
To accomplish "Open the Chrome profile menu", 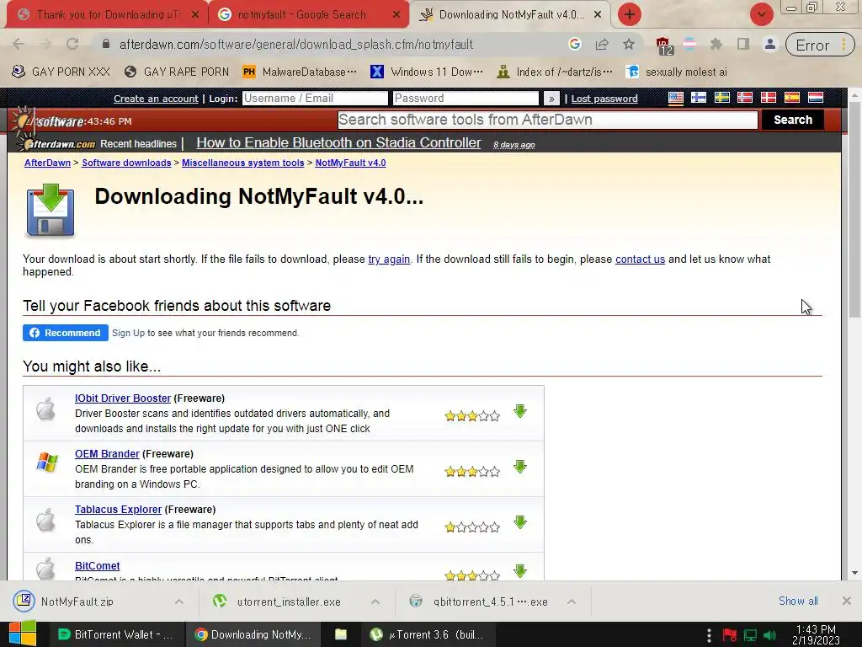I will click(x=769, y=44).
